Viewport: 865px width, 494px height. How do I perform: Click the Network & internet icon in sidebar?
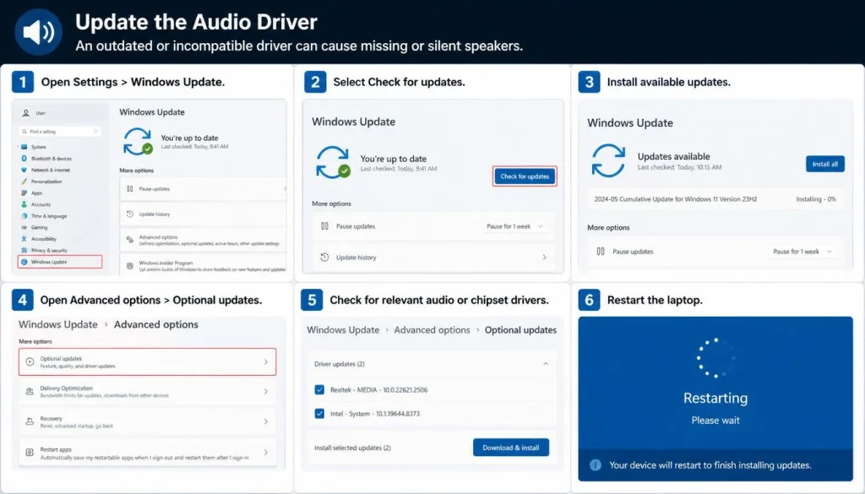tap(24, 170)
